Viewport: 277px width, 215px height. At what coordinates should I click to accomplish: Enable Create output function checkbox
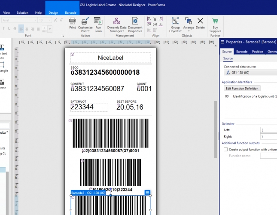click(226, 149)
